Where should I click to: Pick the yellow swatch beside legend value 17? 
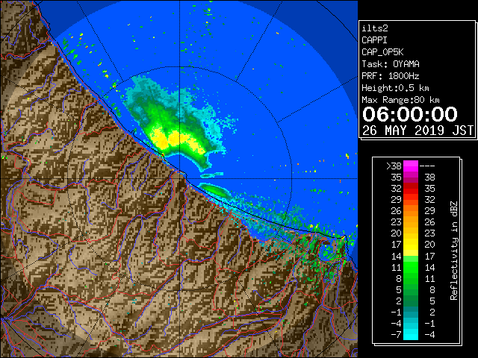(x=411, y=245)
